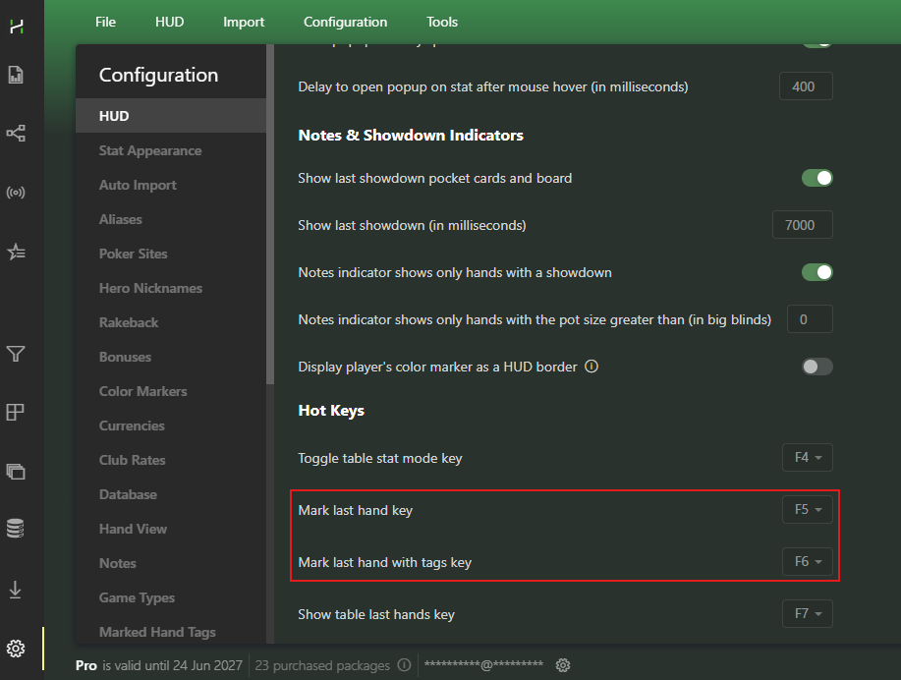Disable show last showdown pocket cards toggle
The height and width of the screenshot is (680, 901).
(817, 178)
